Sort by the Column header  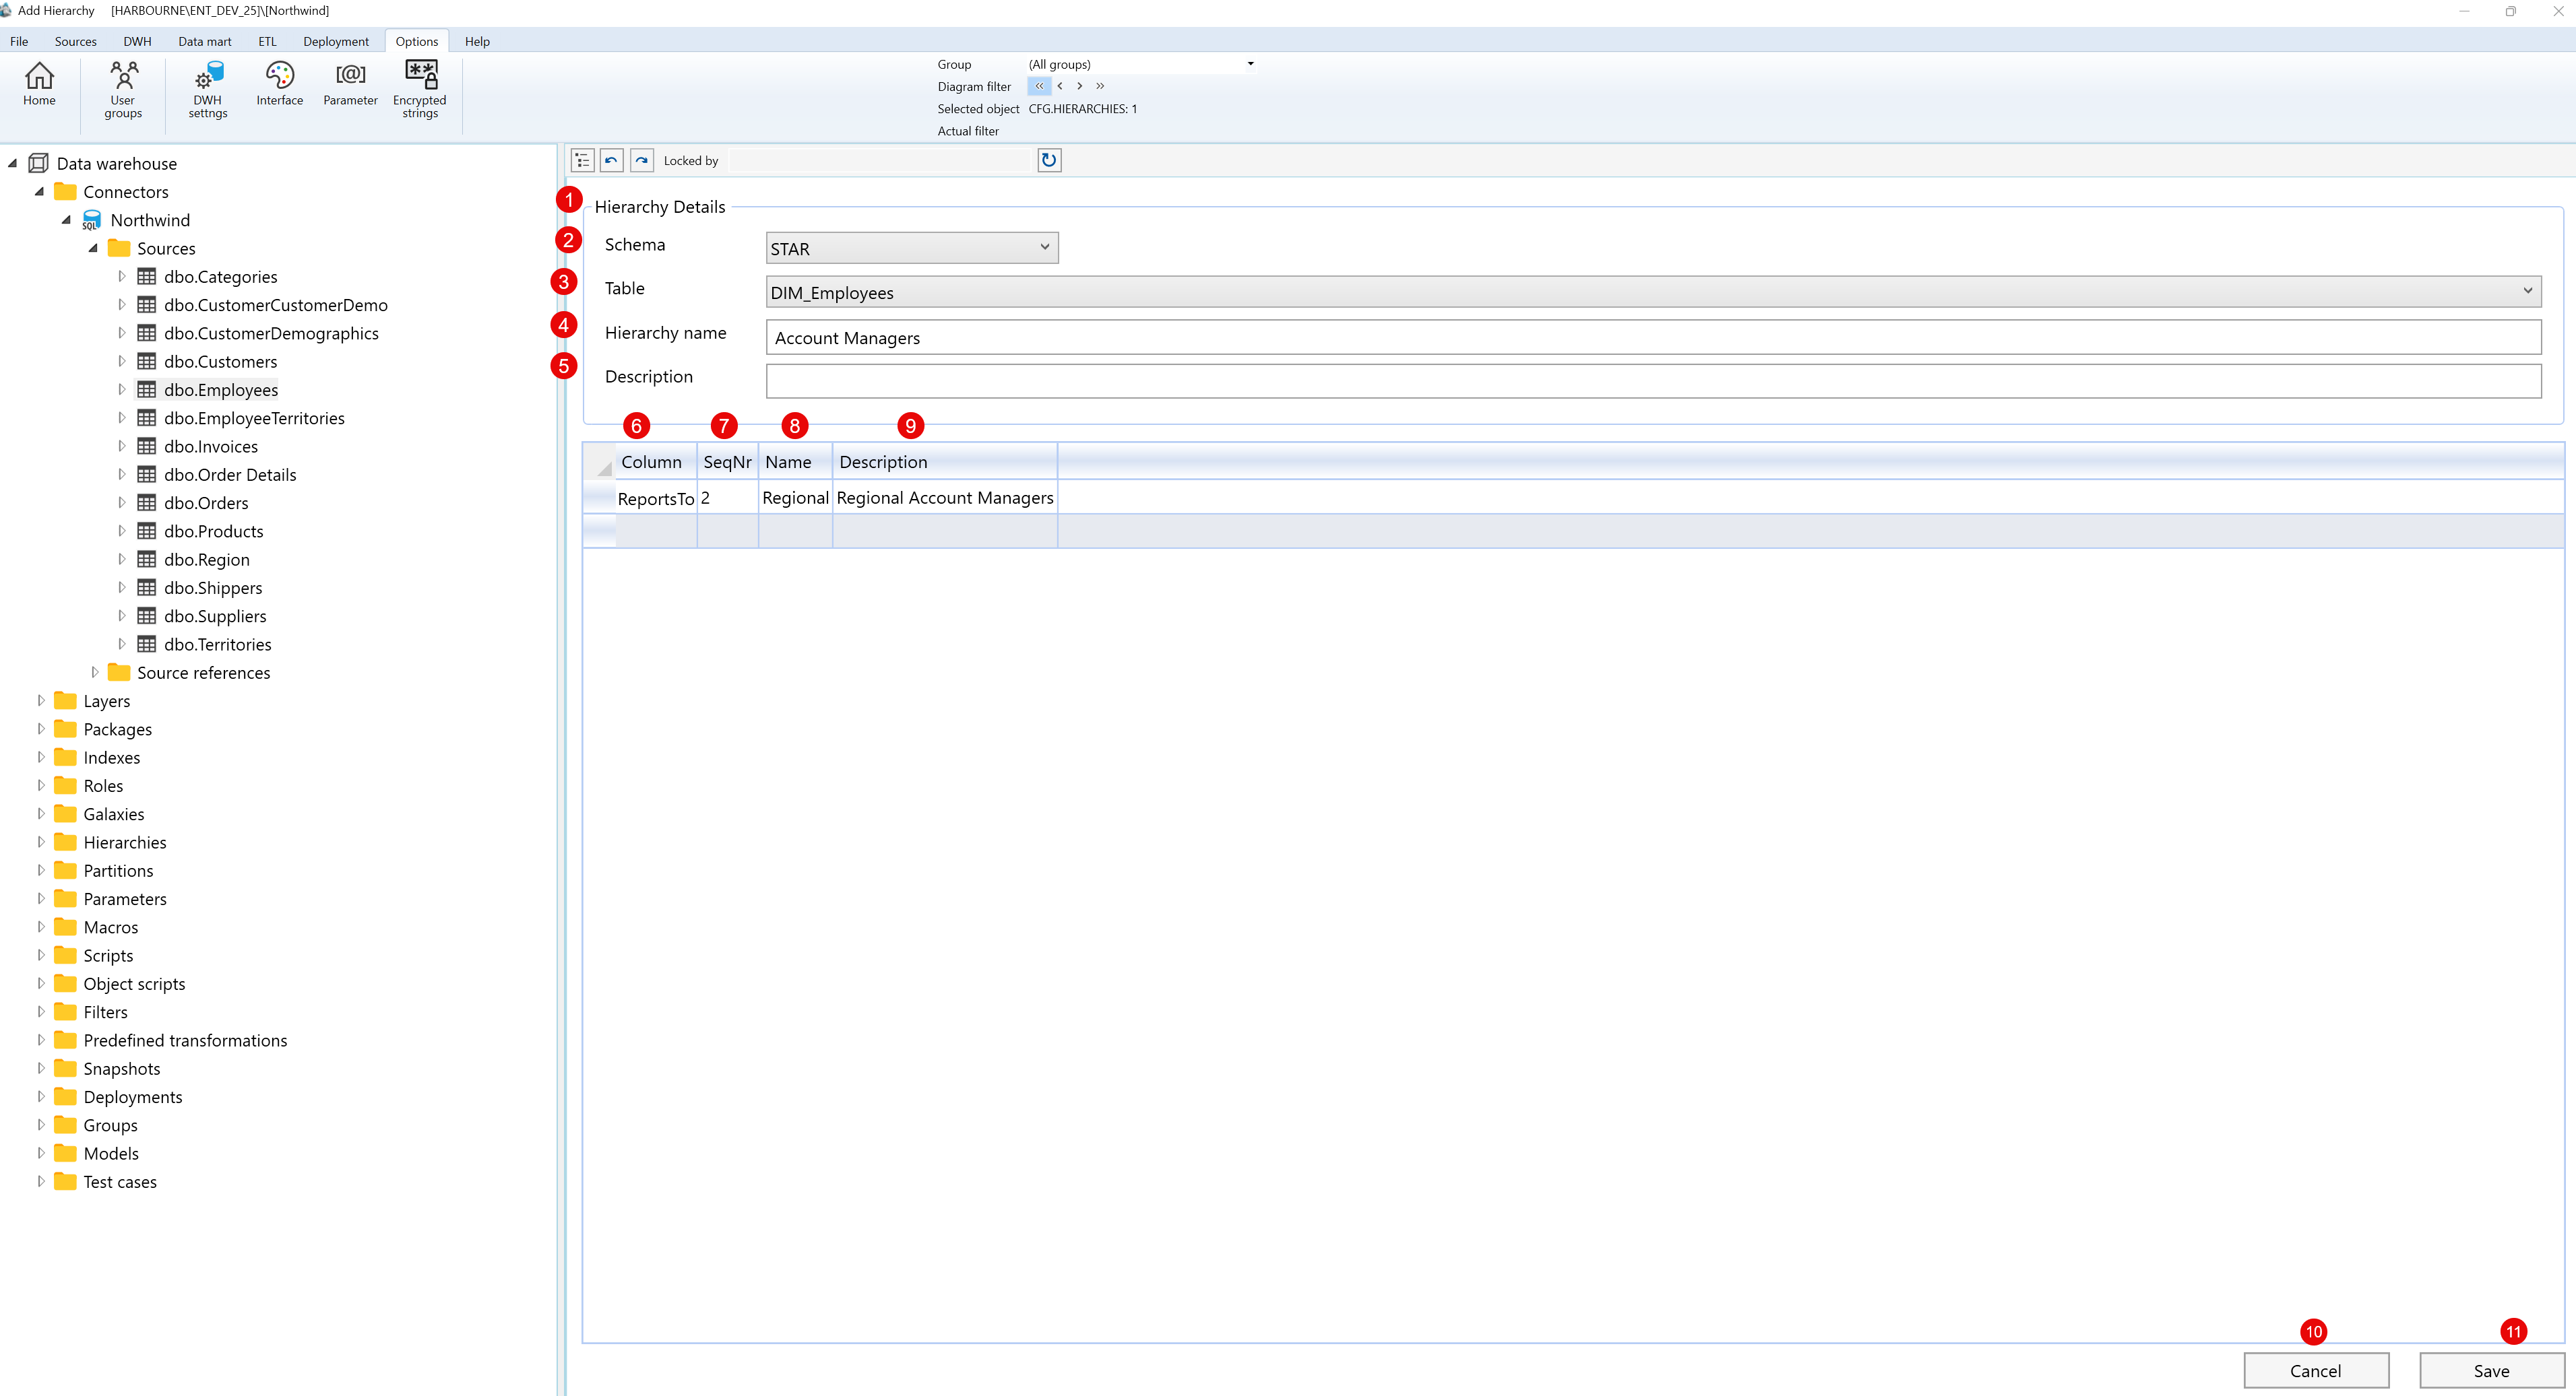656,462
